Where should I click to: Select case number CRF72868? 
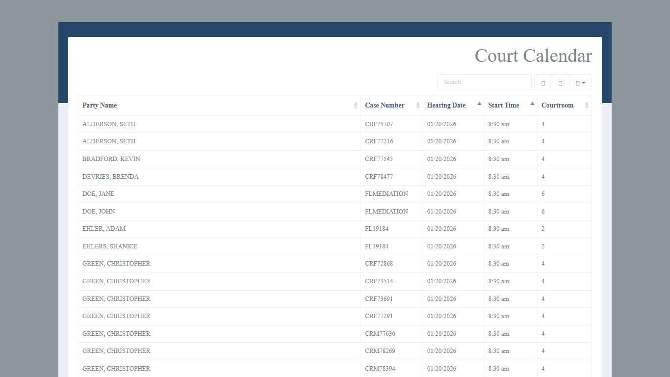pyautogui.click(x=379, y=264)
